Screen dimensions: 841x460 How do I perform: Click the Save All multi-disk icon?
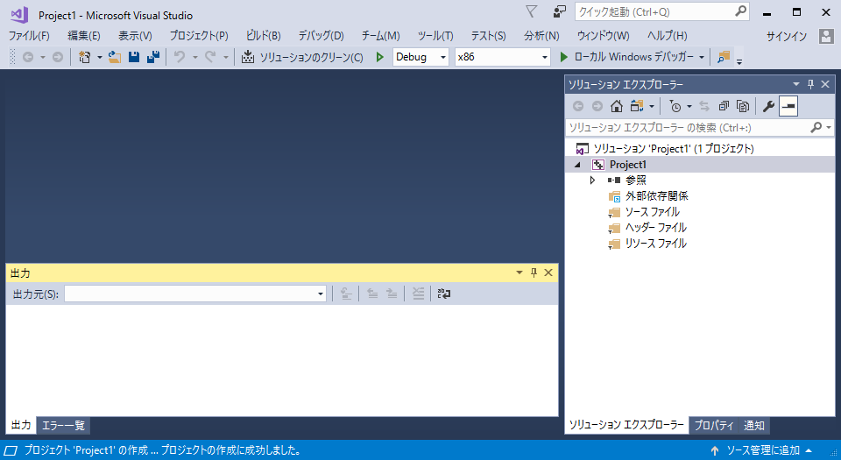point(153,57)
